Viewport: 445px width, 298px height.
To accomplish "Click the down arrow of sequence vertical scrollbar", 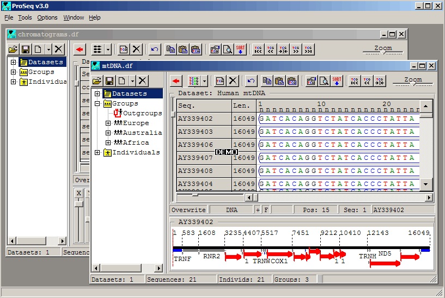I will click(x=428, y=185).
